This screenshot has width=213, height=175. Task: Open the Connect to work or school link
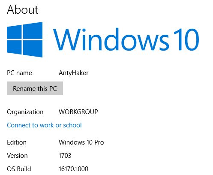44,125
